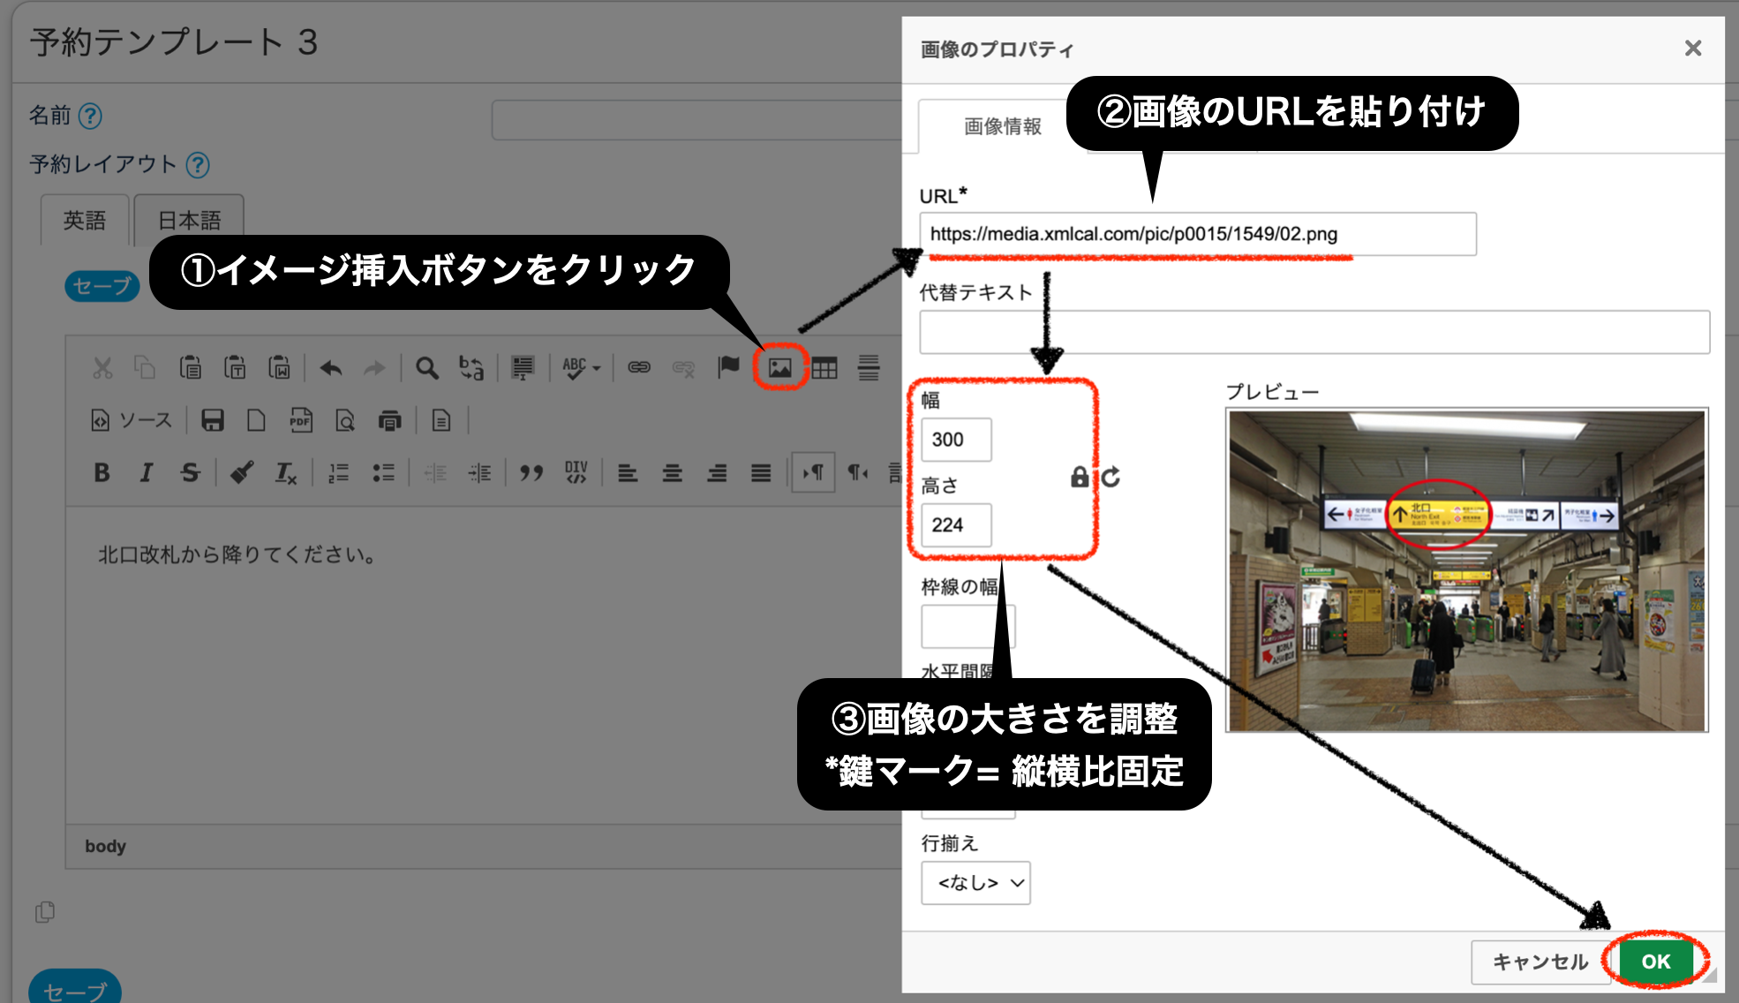Viewport: 1739px width, 1003px height.
Task: Click the print icon in the editor toolbar
Action: pos(389,421)
